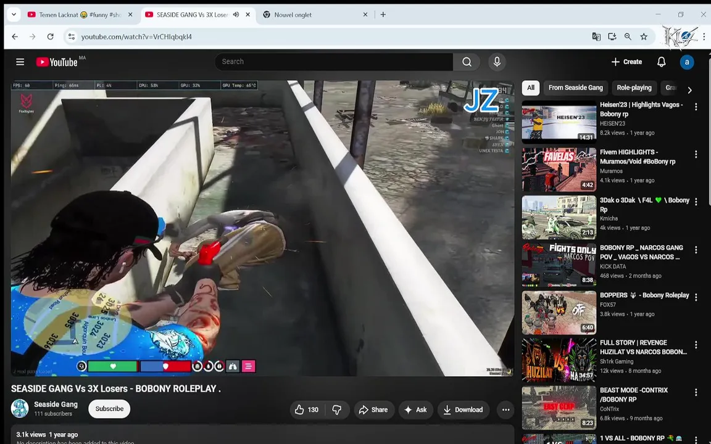This screenshot has height=444, width=711.
Task: Download the video
Action: tap(464, 409)
